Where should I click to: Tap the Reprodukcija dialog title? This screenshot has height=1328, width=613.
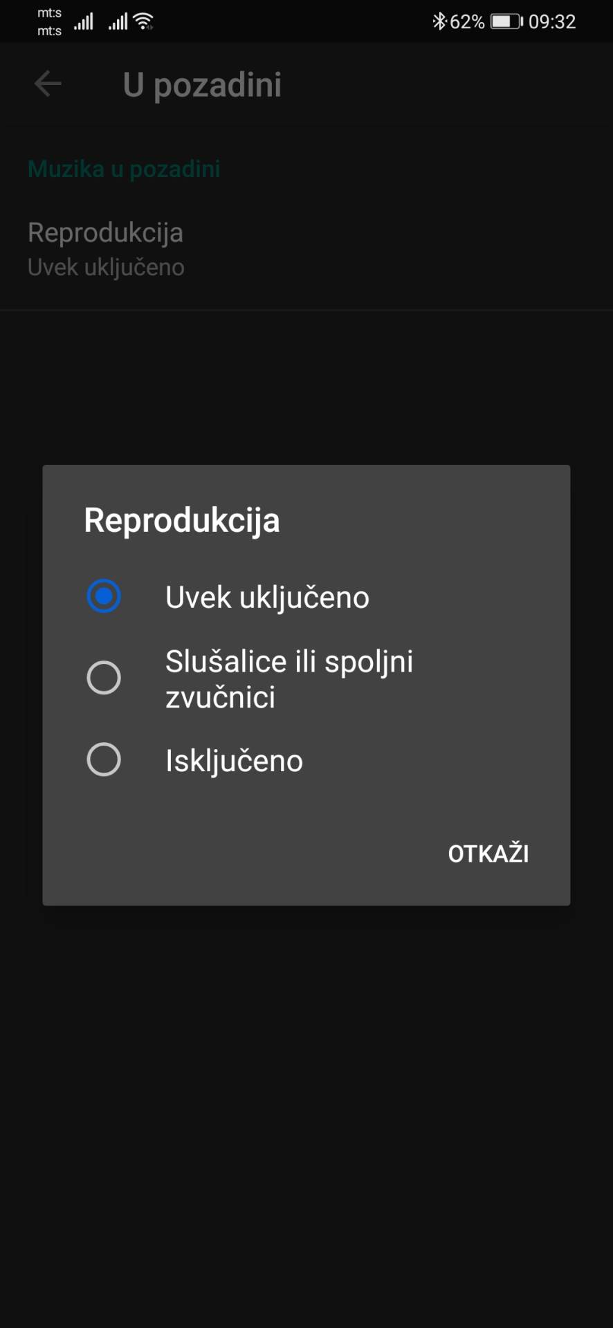click(x=181, y=520)
